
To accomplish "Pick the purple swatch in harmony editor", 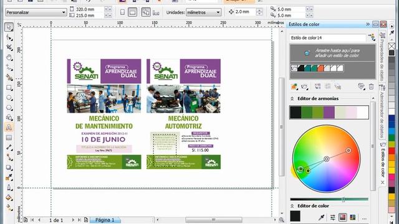I will tap(329, 112).
